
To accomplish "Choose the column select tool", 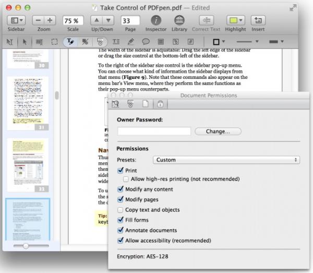I will click(x=39, y=42).
